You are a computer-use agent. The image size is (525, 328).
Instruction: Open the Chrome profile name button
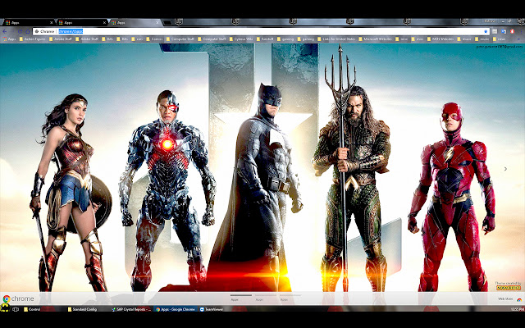click(x=491, y=21)
